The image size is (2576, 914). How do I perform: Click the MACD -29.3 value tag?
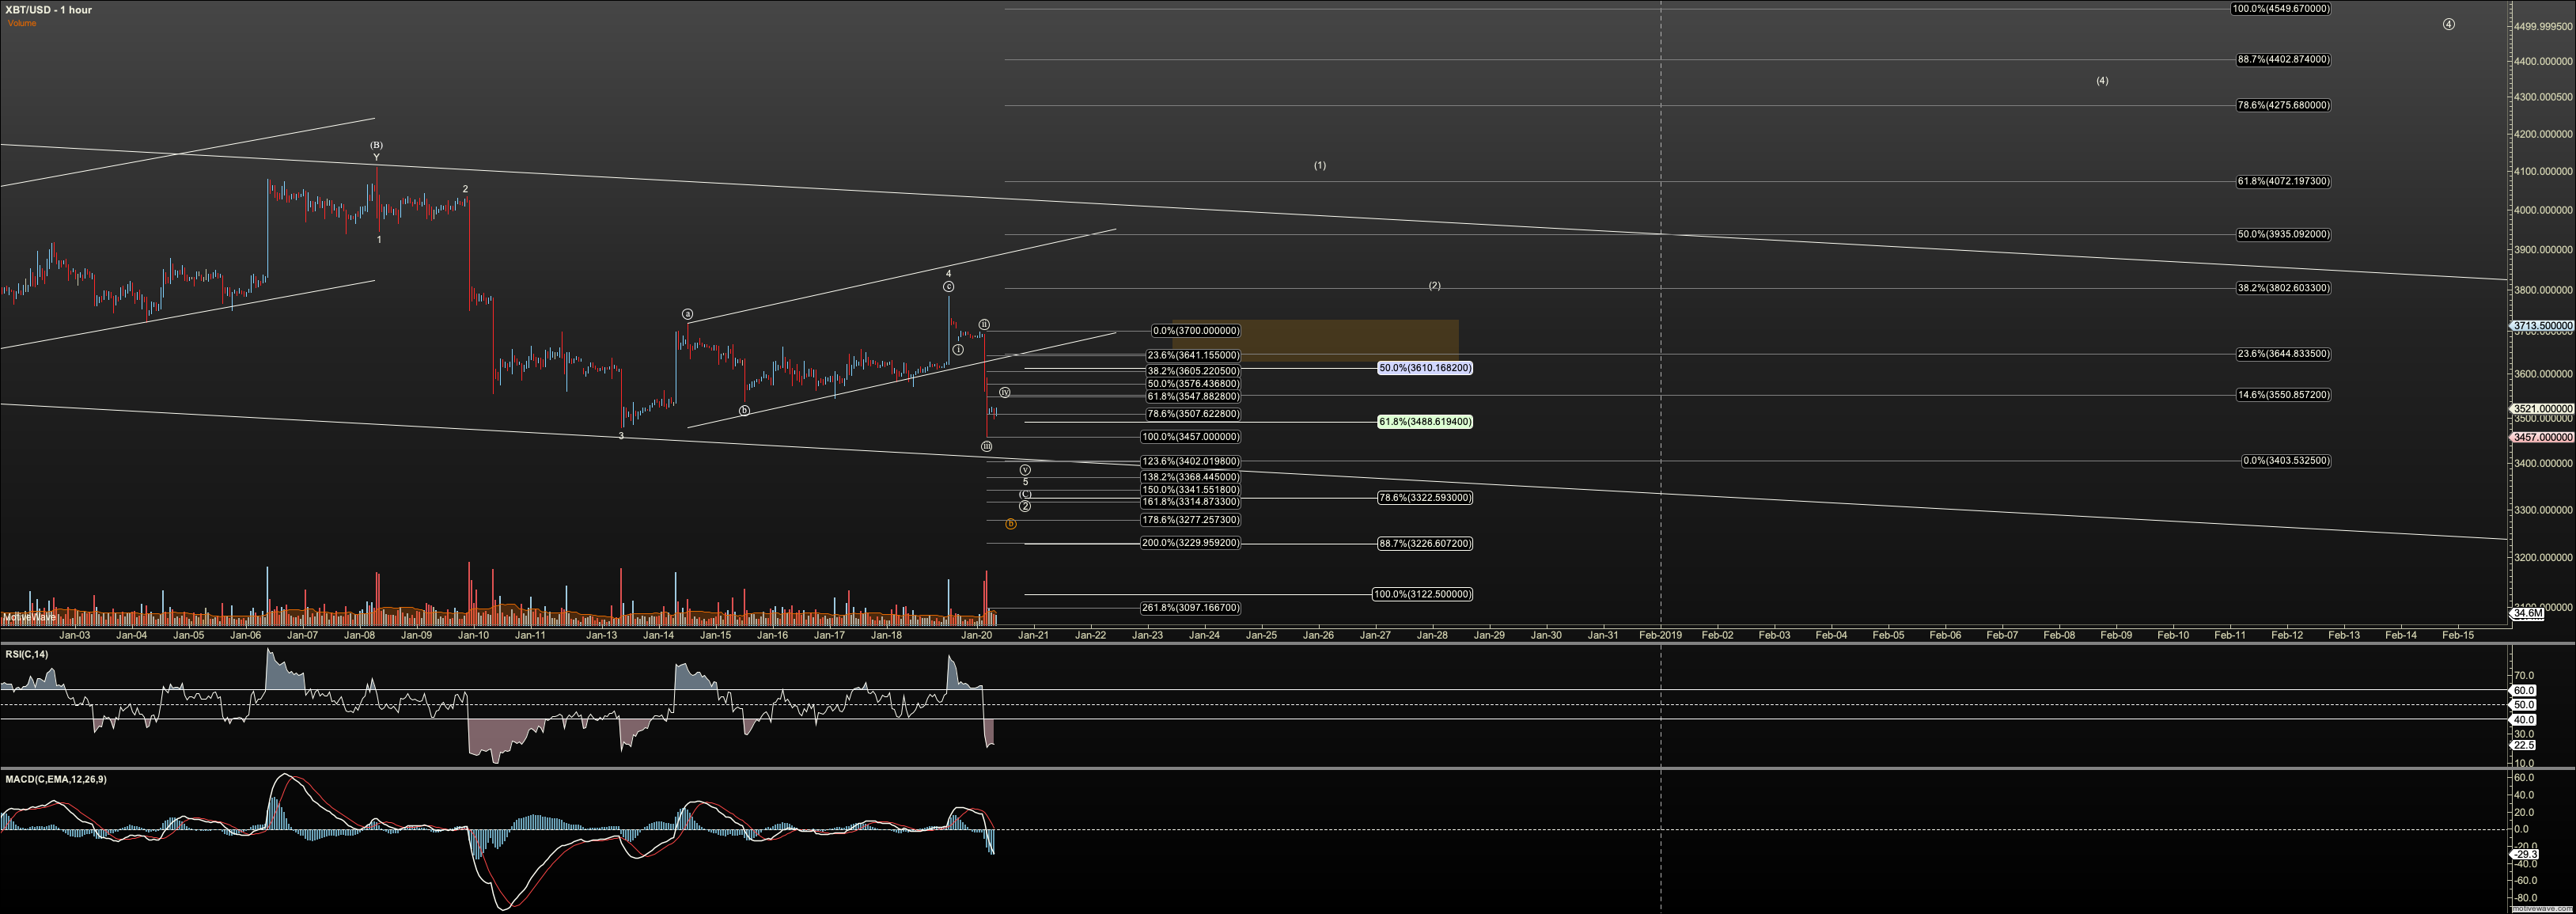pos(2525,854)
